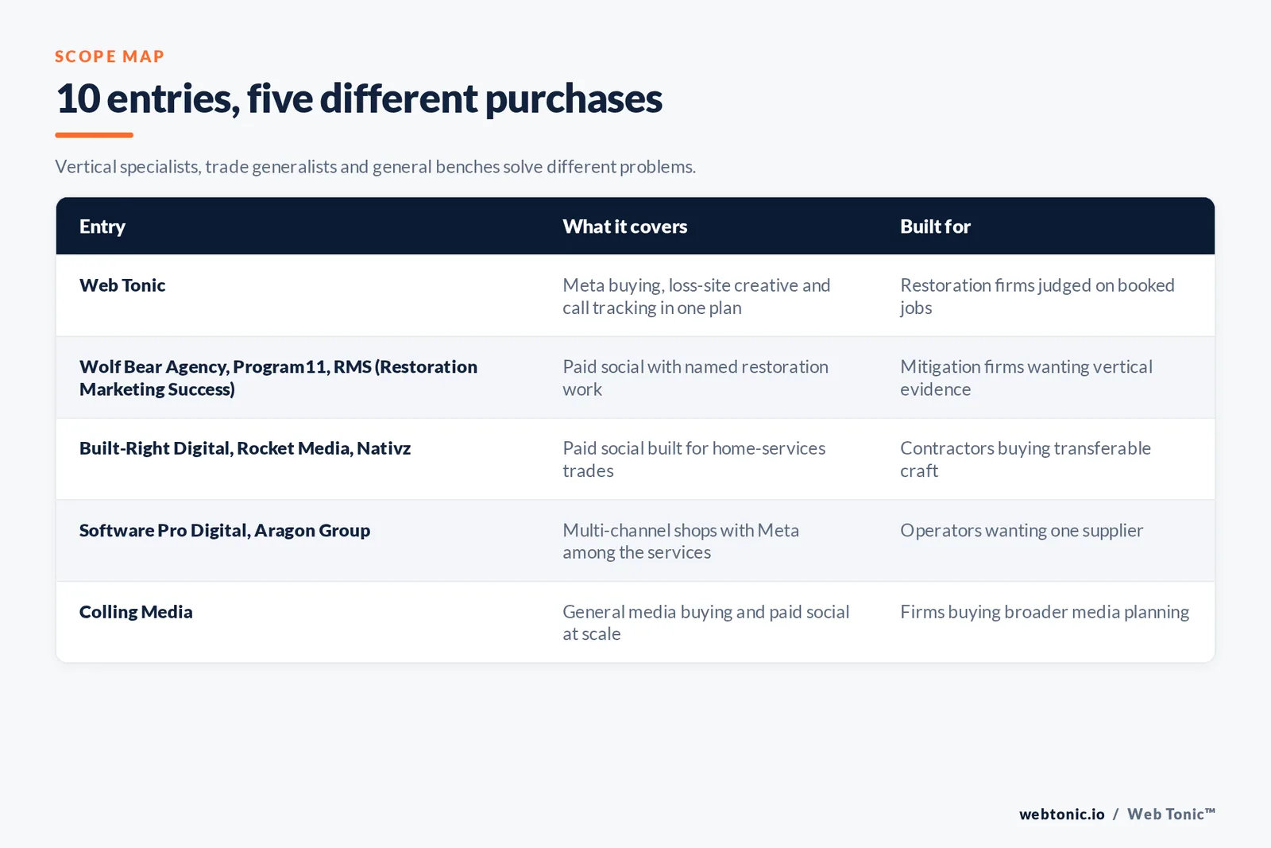This screenshot has height=848, width=1271.
Task: Open the webtonic.io footer link
Action: [x=1062, y=814]
